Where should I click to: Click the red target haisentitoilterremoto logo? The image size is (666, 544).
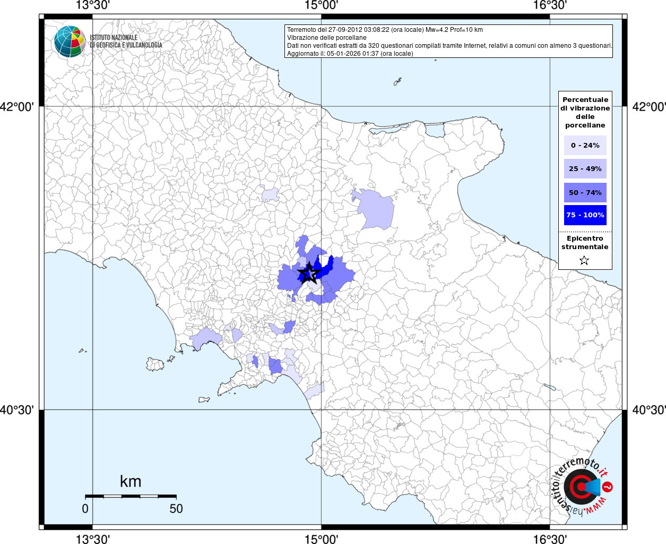580,486
